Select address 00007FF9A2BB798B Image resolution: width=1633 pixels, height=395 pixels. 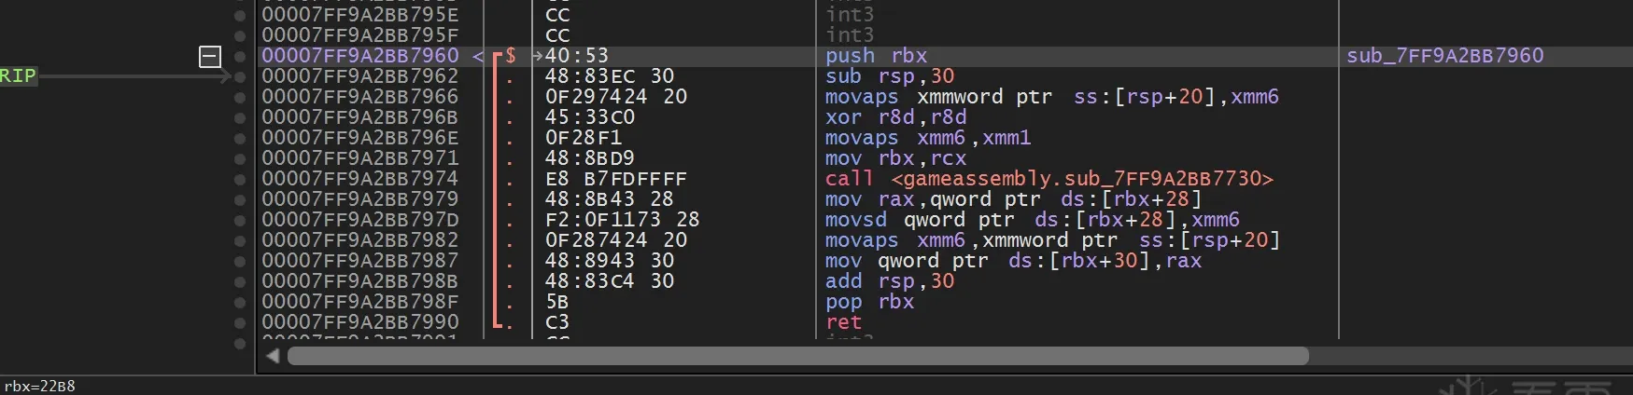(x=360, y=281)
